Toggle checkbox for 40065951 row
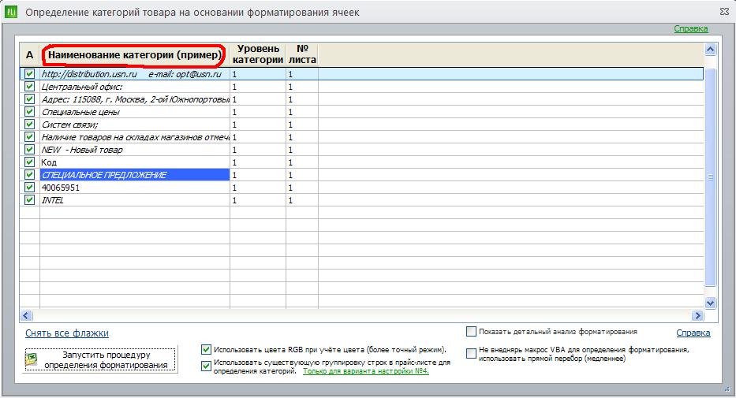The height and width of the screenshot is (398, 736). (x=29, y=187)
